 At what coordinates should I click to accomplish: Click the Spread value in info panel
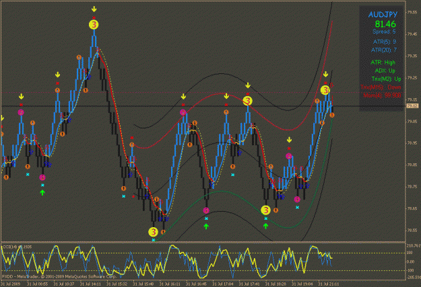tap(384, 32)
